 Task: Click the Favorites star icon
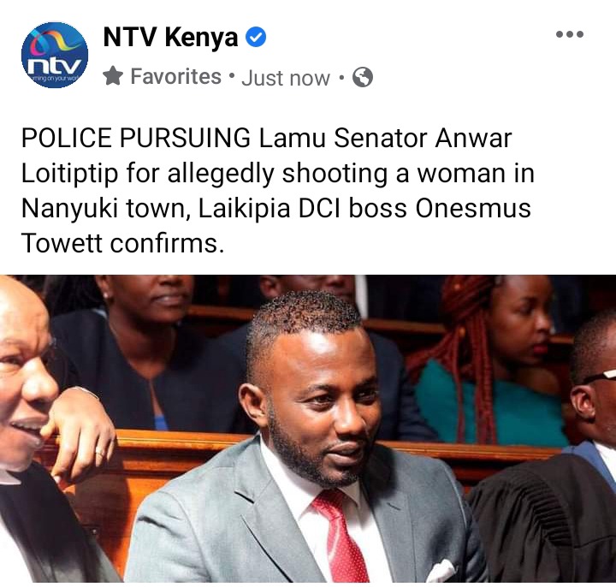click(x=113, y=76)
